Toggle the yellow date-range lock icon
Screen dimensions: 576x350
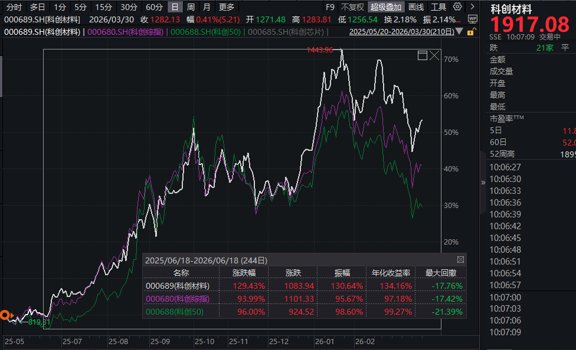pyautogui.click(x=471, y=32)
